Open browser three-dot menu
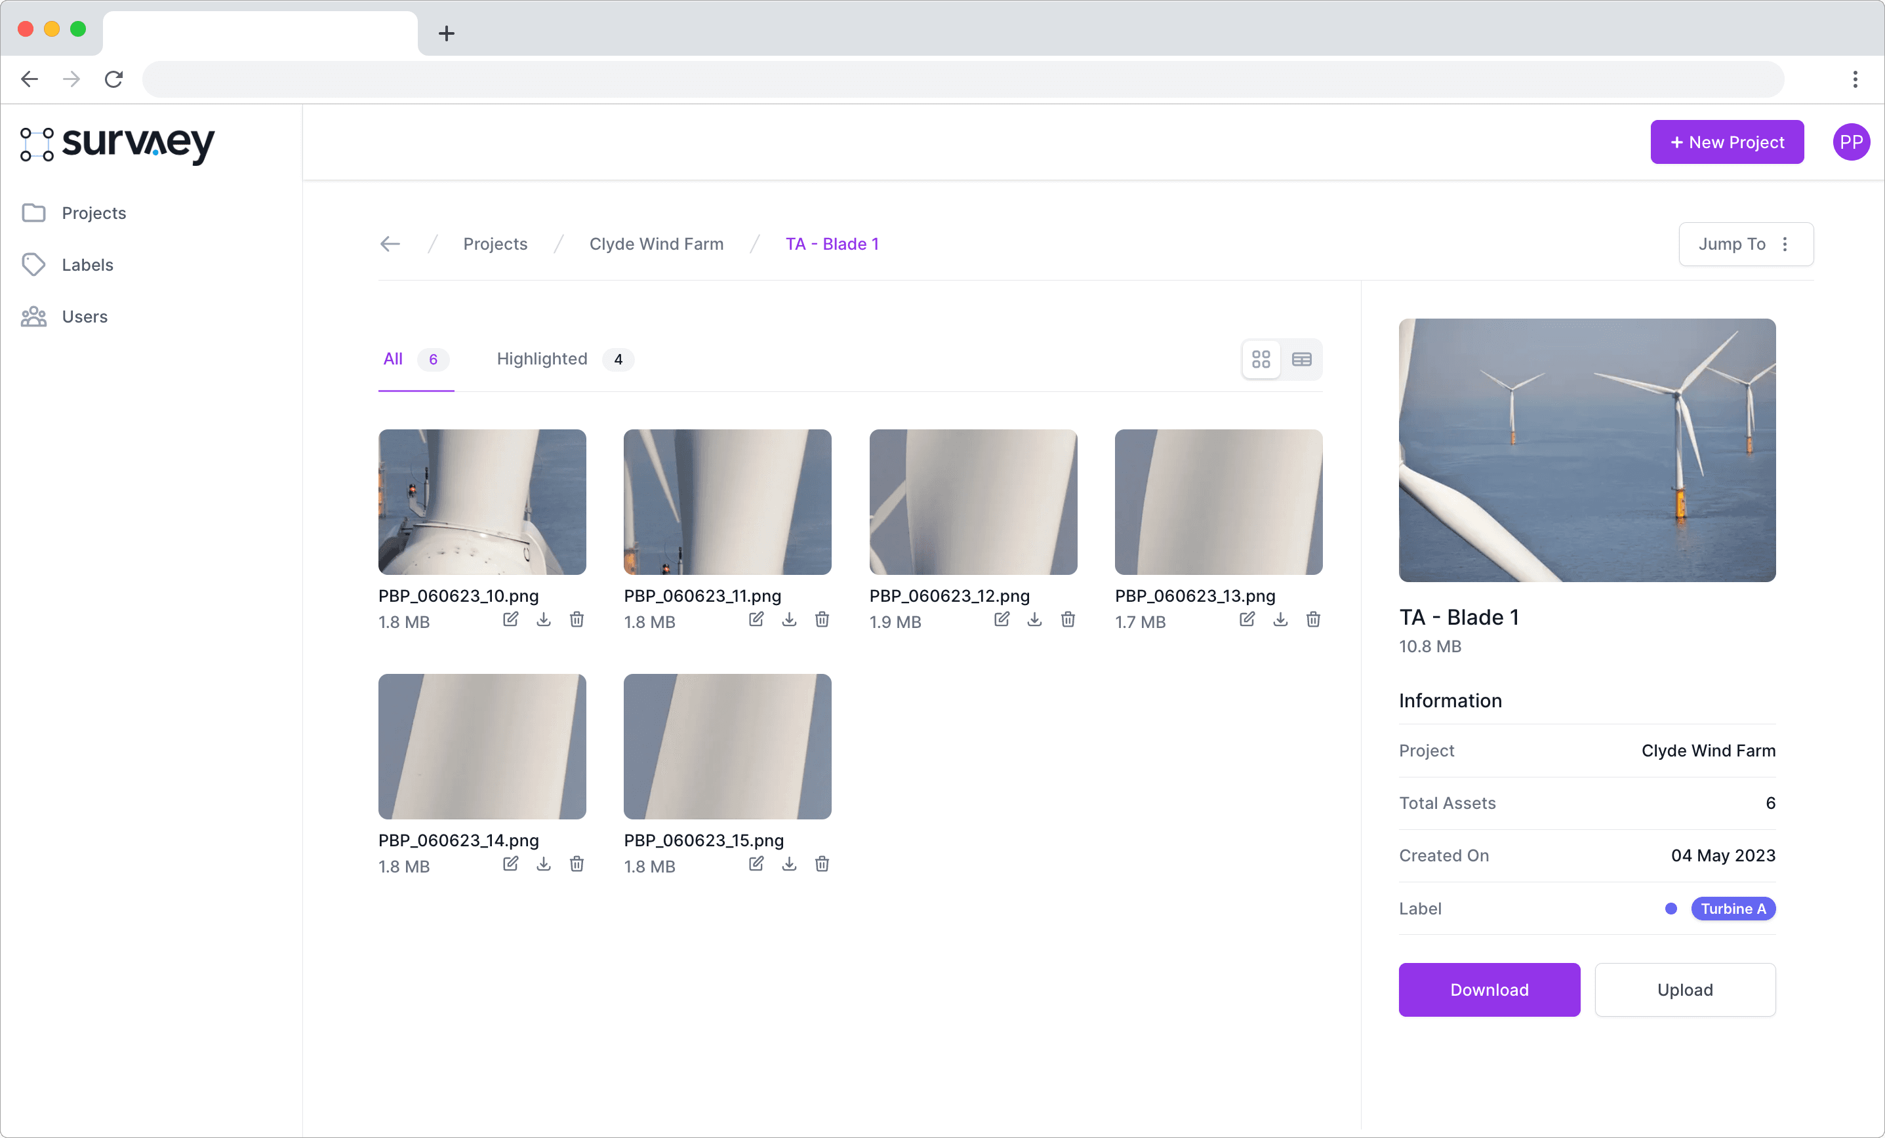 coord(1855,79)
